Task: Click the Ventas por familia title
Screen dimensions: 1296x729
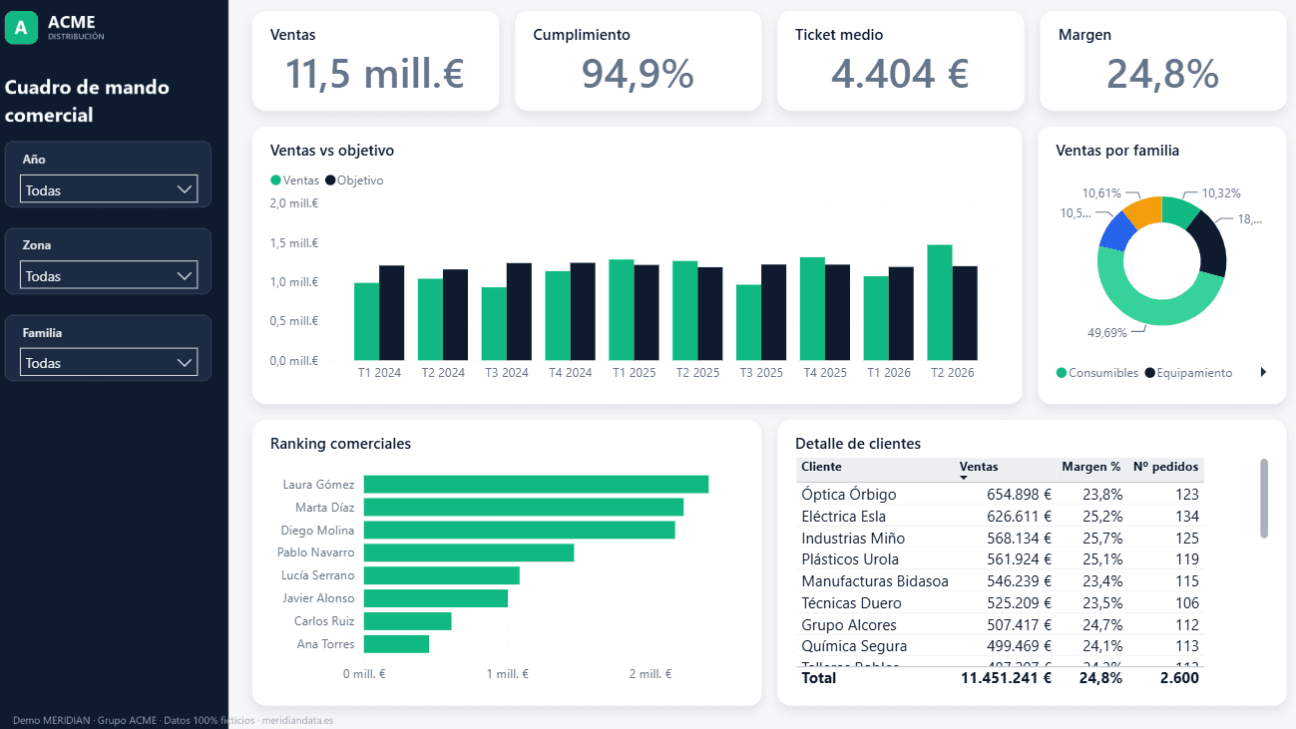Action: [x=1117, y=151]
